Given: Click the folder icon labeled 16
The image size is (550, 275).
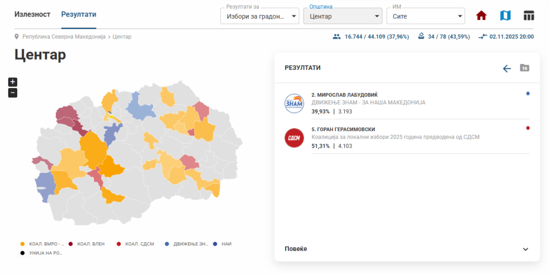Looking at the screenshot, I should 524,68.
